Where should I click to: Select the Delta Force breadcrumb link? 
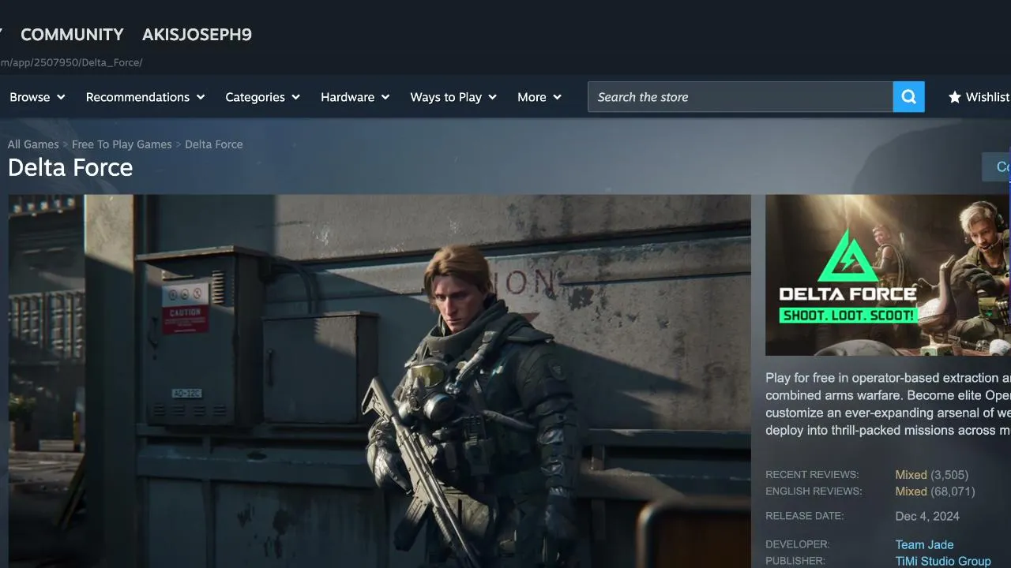214,144
